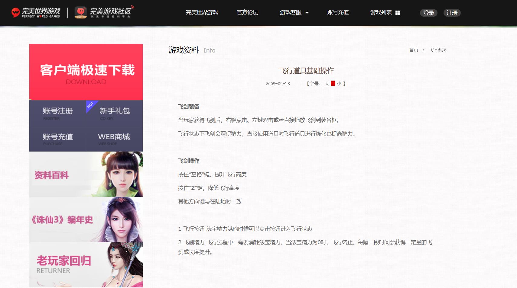Open 账号充值 in the top navigation
517x288 pixels.
[338, 12]
